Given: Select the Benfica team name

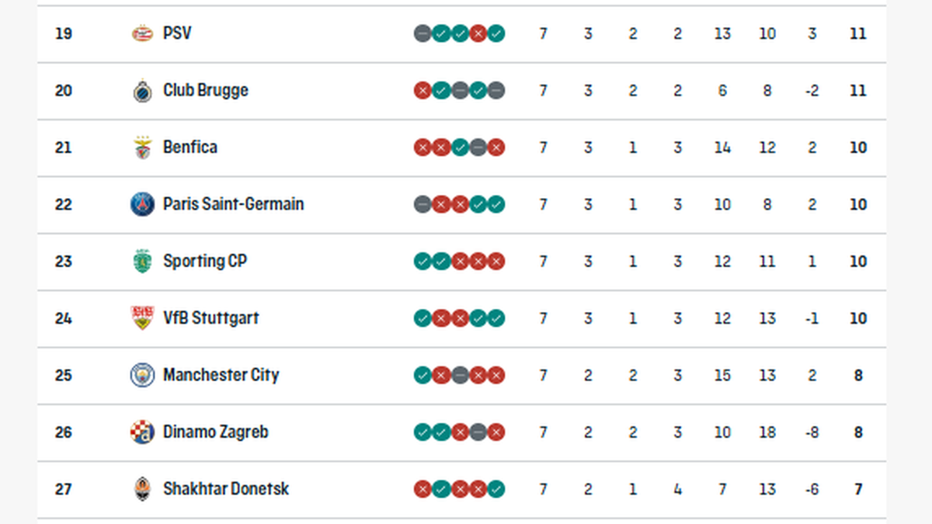Looking at the screenshot, I should coord(190,147).
